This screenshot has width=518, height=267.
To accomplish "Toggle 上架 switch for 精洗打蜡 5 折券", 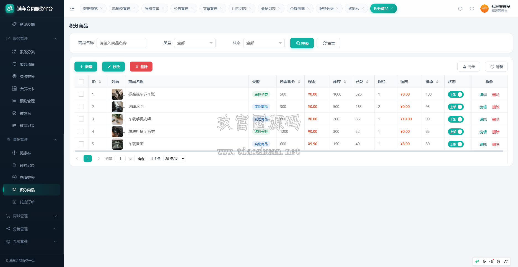I will coord(456,132).
